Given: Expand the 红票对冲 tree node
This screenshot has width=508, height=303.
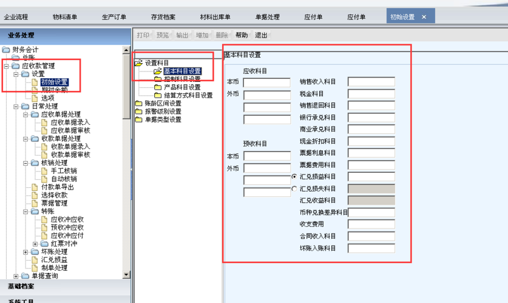Looking at the screenshot, I should [x=35, y=244].
